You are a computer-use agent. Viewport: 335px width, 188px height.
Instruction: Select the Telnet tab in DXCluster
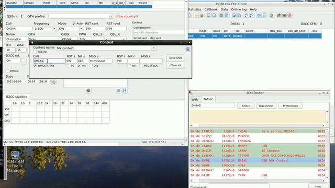pyautogui.click(x=208, y=99)
